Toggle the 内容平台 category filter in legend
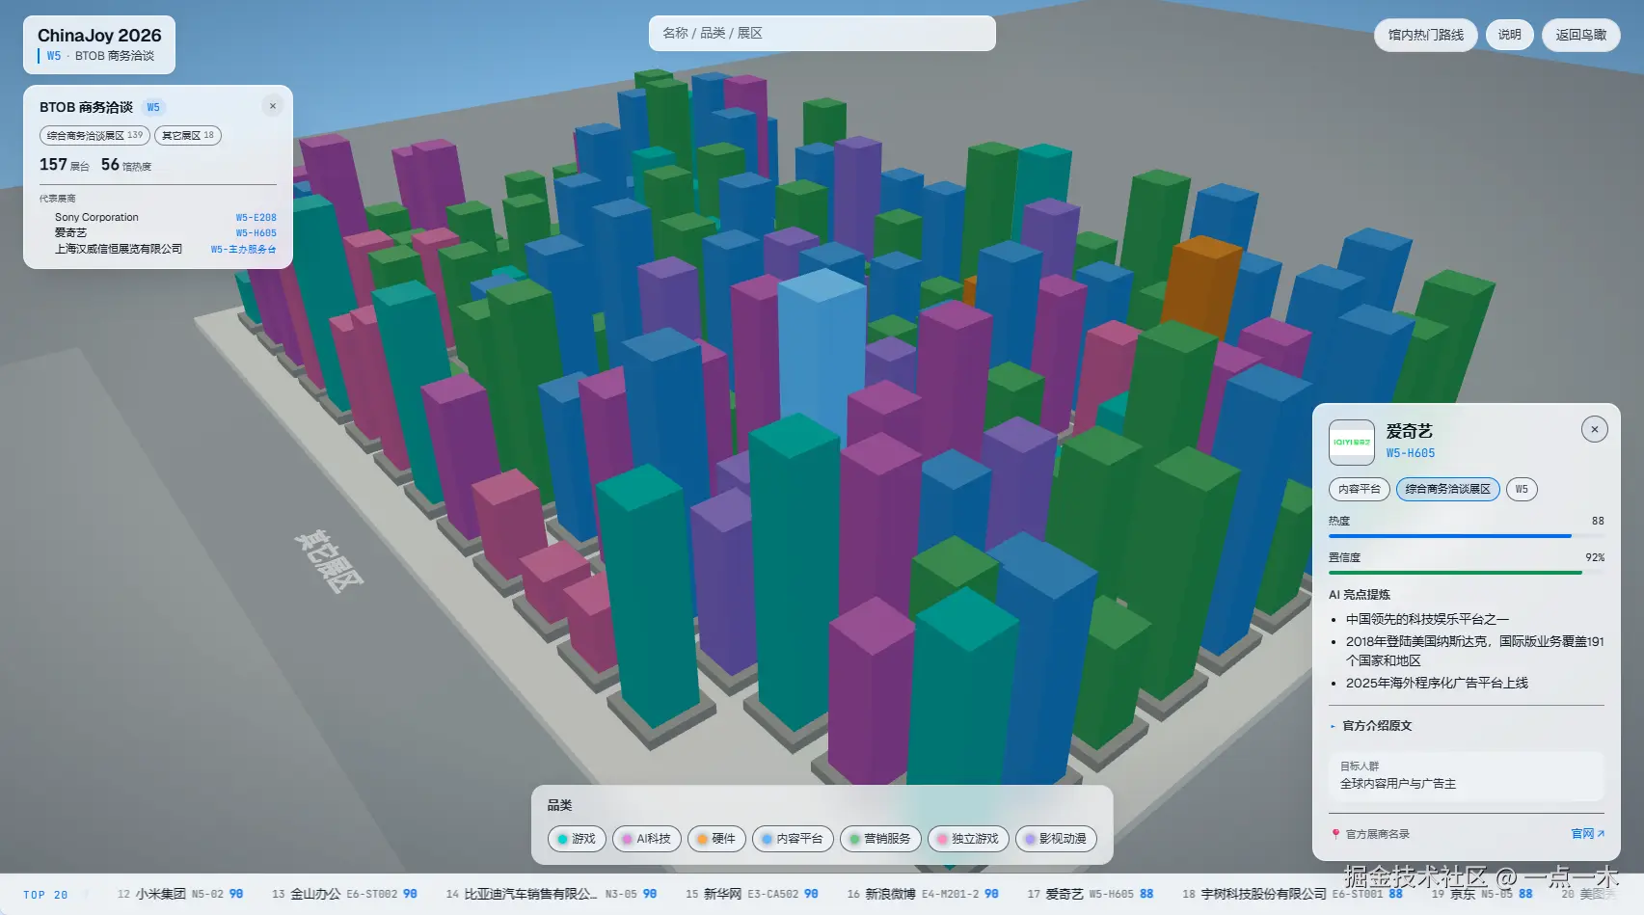Screen dimensions: 1644x915 793,839
